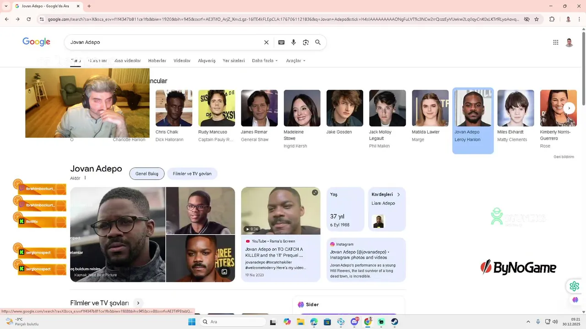The width and height of the screenshot is (586, 329).
Task: Switch to the Kısa videolar tab
Action: [x=127, y=61]
